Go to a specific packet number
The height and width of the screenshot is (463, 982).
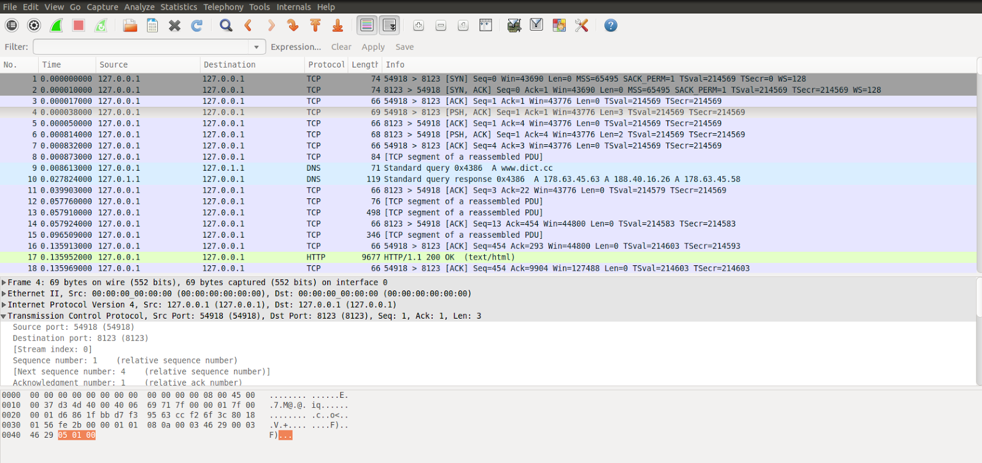293,25
